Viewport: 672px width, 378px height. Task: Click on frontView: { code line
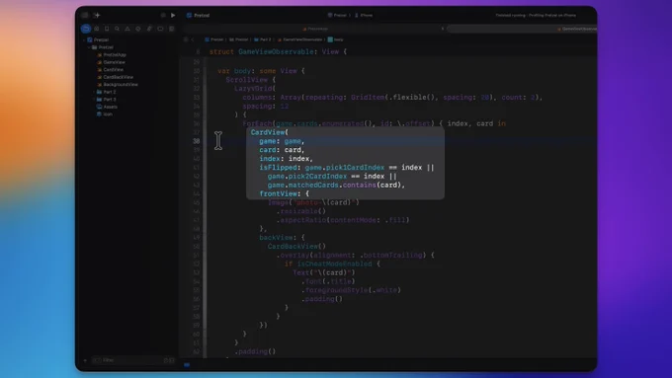pos(285,193)
